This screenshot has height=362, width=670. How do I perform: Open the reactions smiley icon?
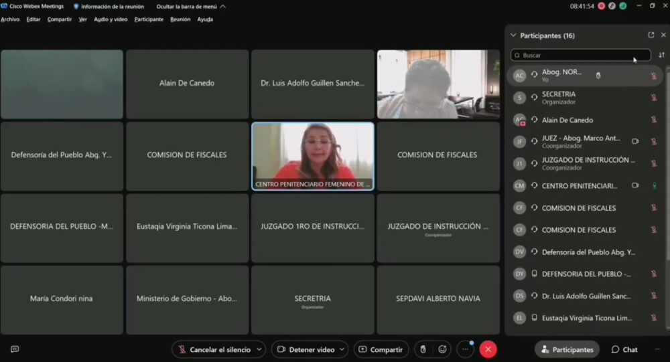click(x=442, y=349)
